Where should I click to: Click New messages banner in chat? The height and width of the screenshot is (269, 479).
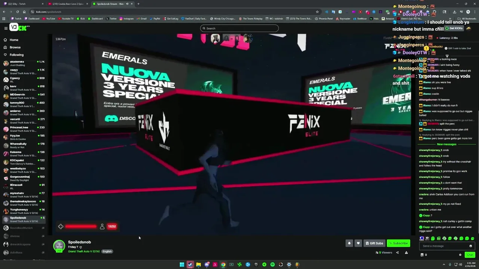(x=446, y=144)
